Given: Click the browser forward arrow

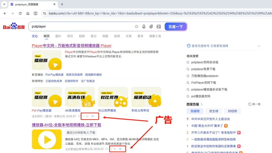Looking at the screenshot, I should click(x=13, y=13).
